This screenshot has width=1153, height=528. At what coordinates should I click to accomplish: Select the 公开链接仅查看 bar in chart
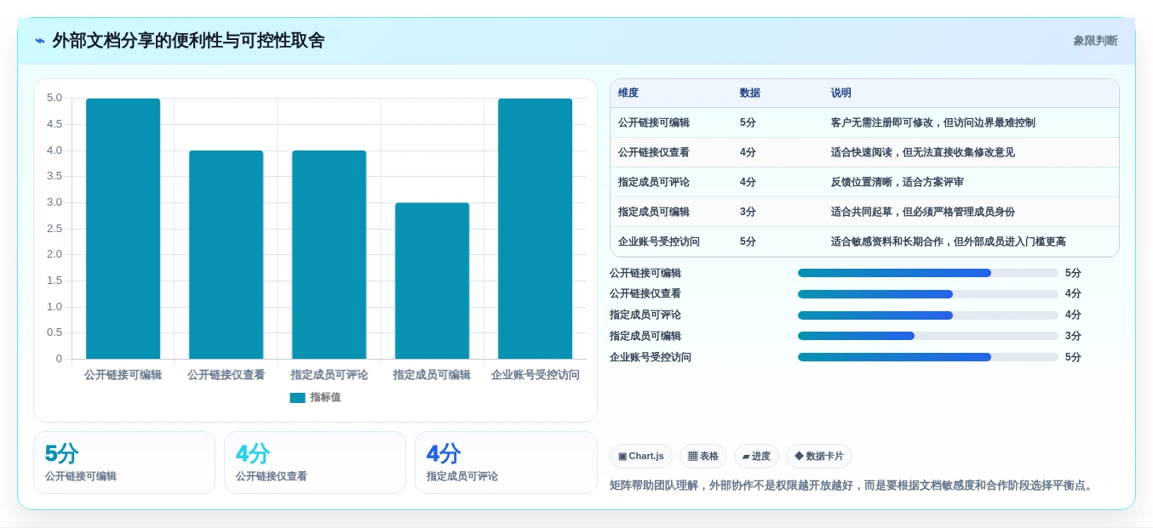[226, 255]
